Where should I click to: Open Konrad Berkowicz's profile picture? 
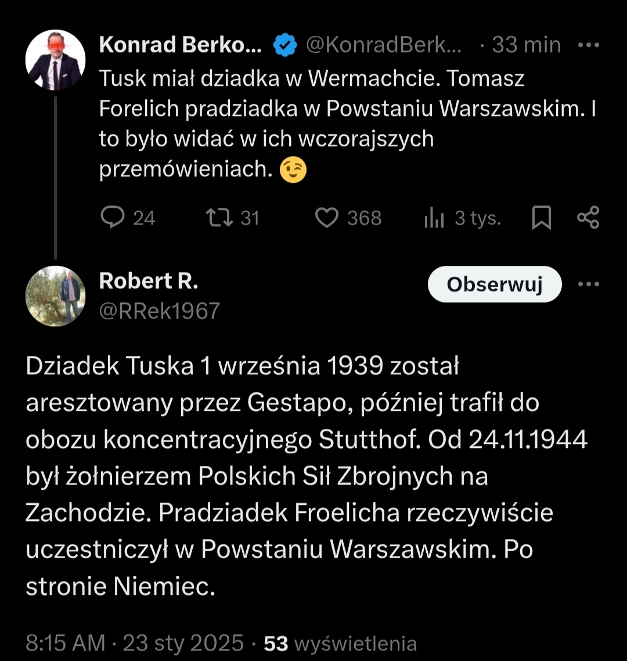(56, 60)
